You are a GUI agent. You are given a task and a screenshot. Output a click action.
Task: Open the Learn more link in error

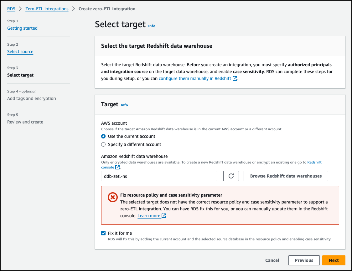pyautogui.click(x=149, y=216)
